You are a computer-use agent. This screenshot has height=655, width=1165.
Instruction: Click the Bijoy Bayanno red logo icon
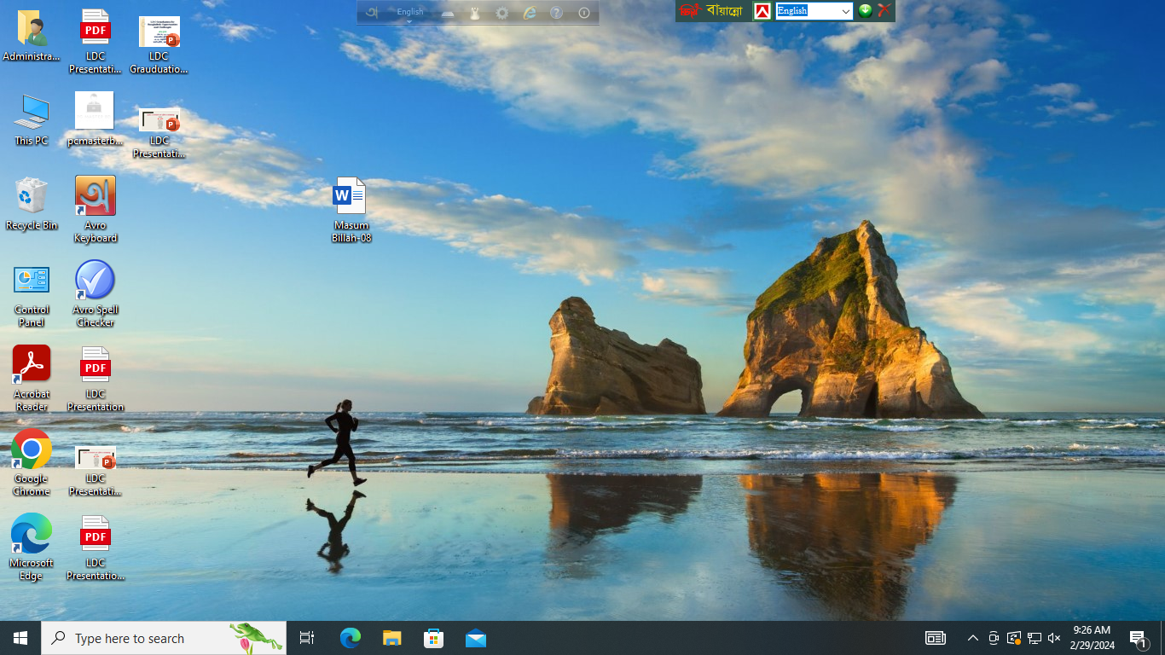pyautogui.click(x=762, y=11)
